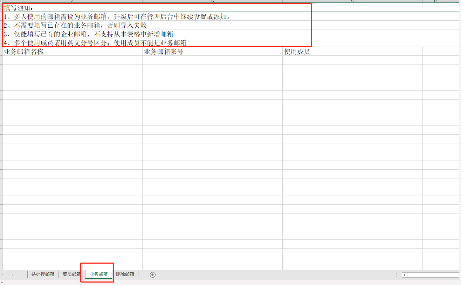Click the next sheet navigation arrow
Viewport: 461px width, 285px height.
pyautogui.click(x=13, y=275)
